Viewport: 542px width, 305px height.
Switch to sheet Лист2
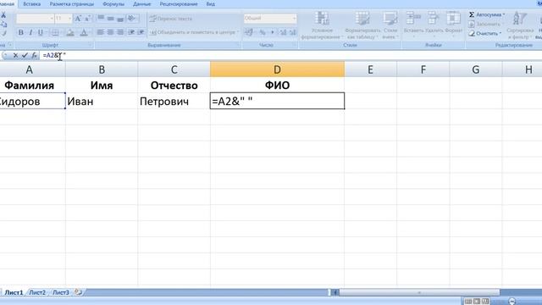(x=37, y=292)
